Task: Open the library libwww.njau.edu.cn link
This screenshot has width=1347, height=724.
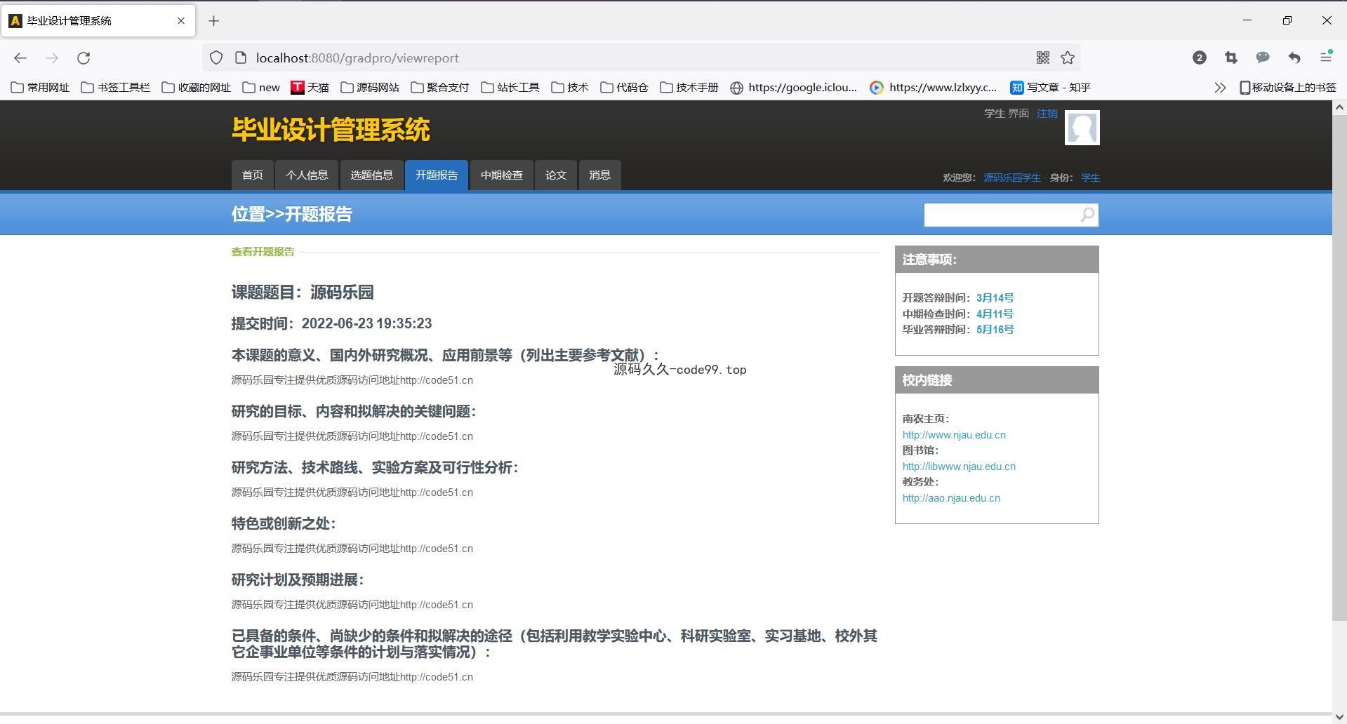Action: [959, 467]
